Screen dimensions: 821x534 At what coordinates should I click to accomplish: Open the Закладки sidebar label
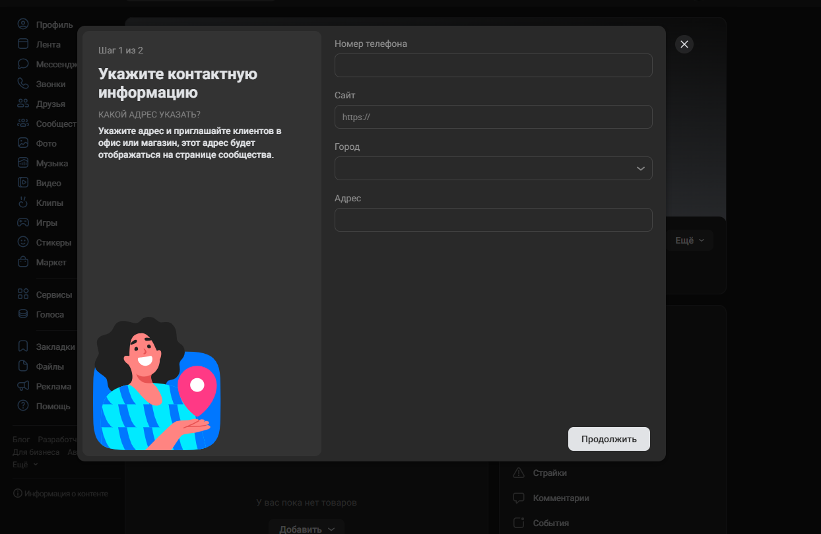pos(55,347)
